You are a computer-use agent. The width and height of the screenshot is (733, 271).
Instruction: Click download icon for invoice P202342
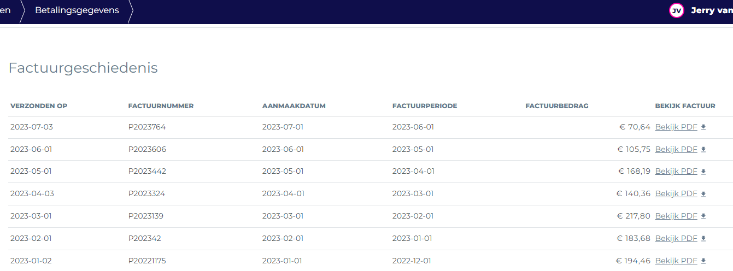703,239
